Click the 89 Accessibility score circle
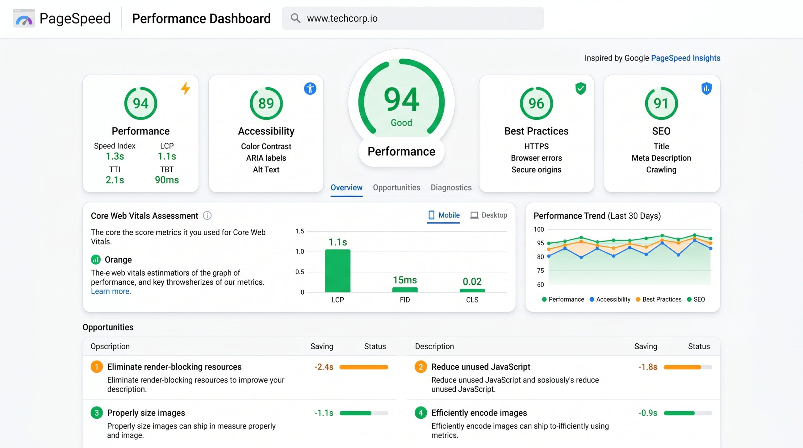The height and width of the screenshot is (448, 803). click(266, 103)
